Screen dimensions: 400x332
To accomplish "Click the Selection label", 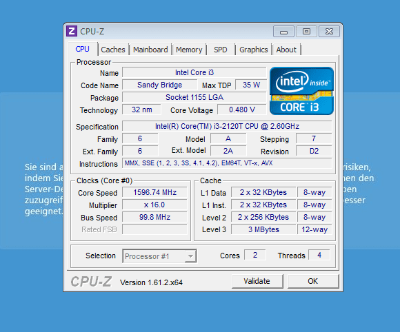I will click(x=101, y=256).
